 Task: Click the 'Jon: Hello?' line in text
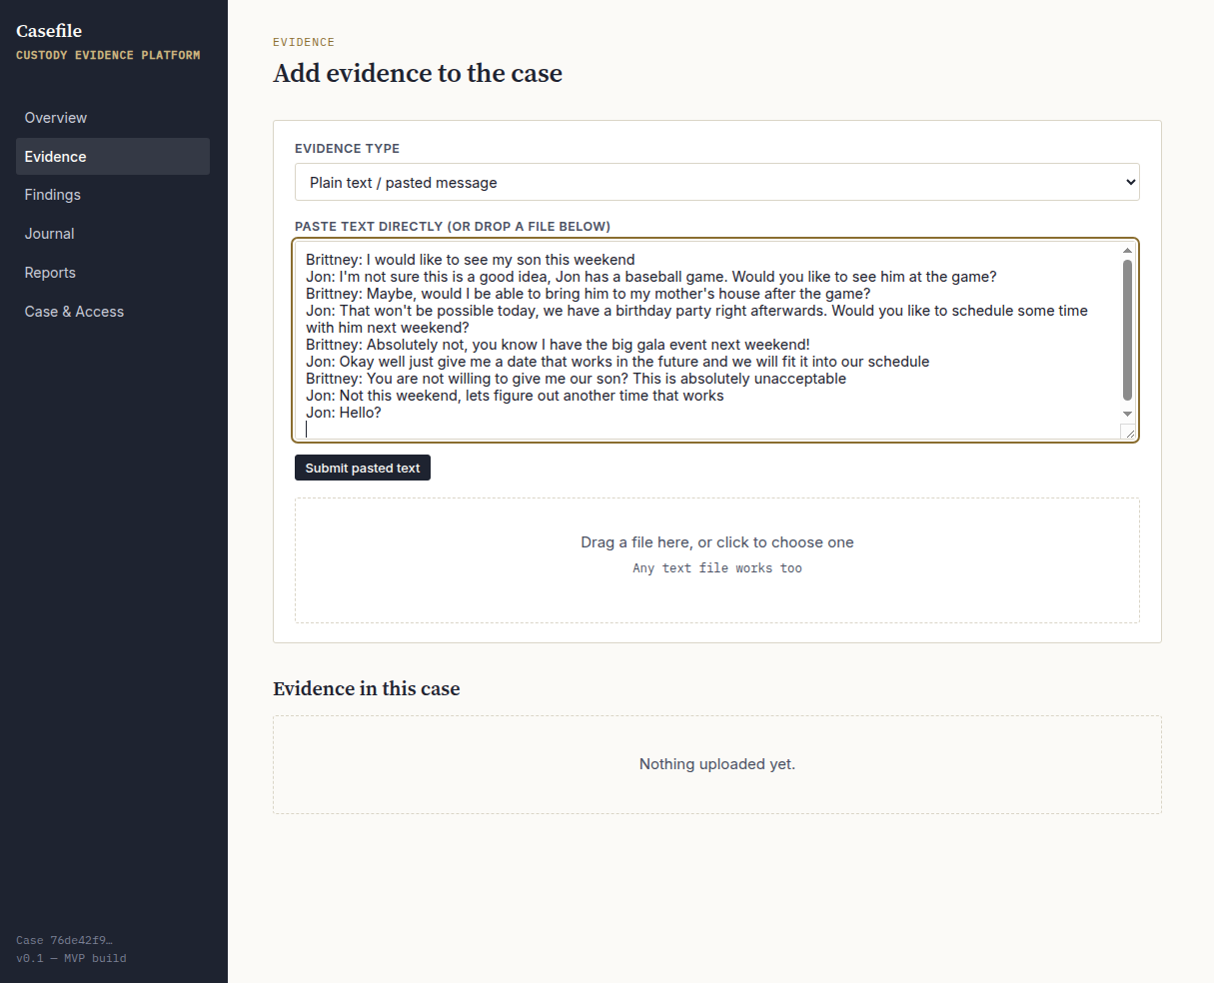344,413
